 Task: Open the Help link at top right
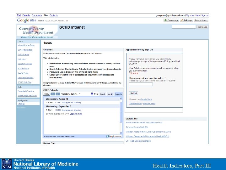pyautogui.click(x=198, y=15)
